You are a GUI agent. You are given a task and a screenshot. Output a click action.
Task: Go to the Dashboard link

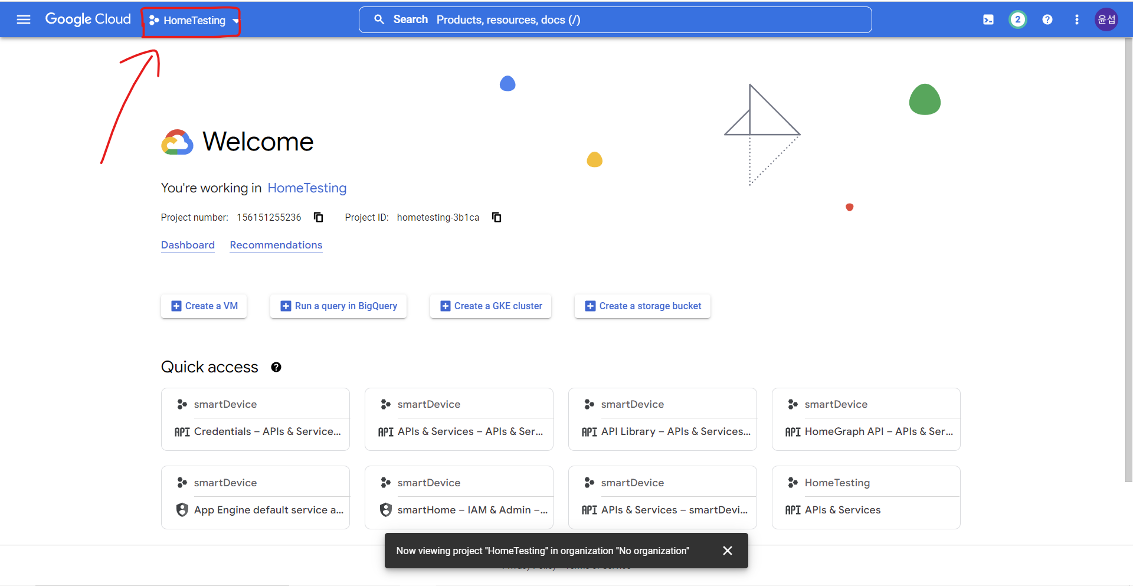(x=188, y=245)
